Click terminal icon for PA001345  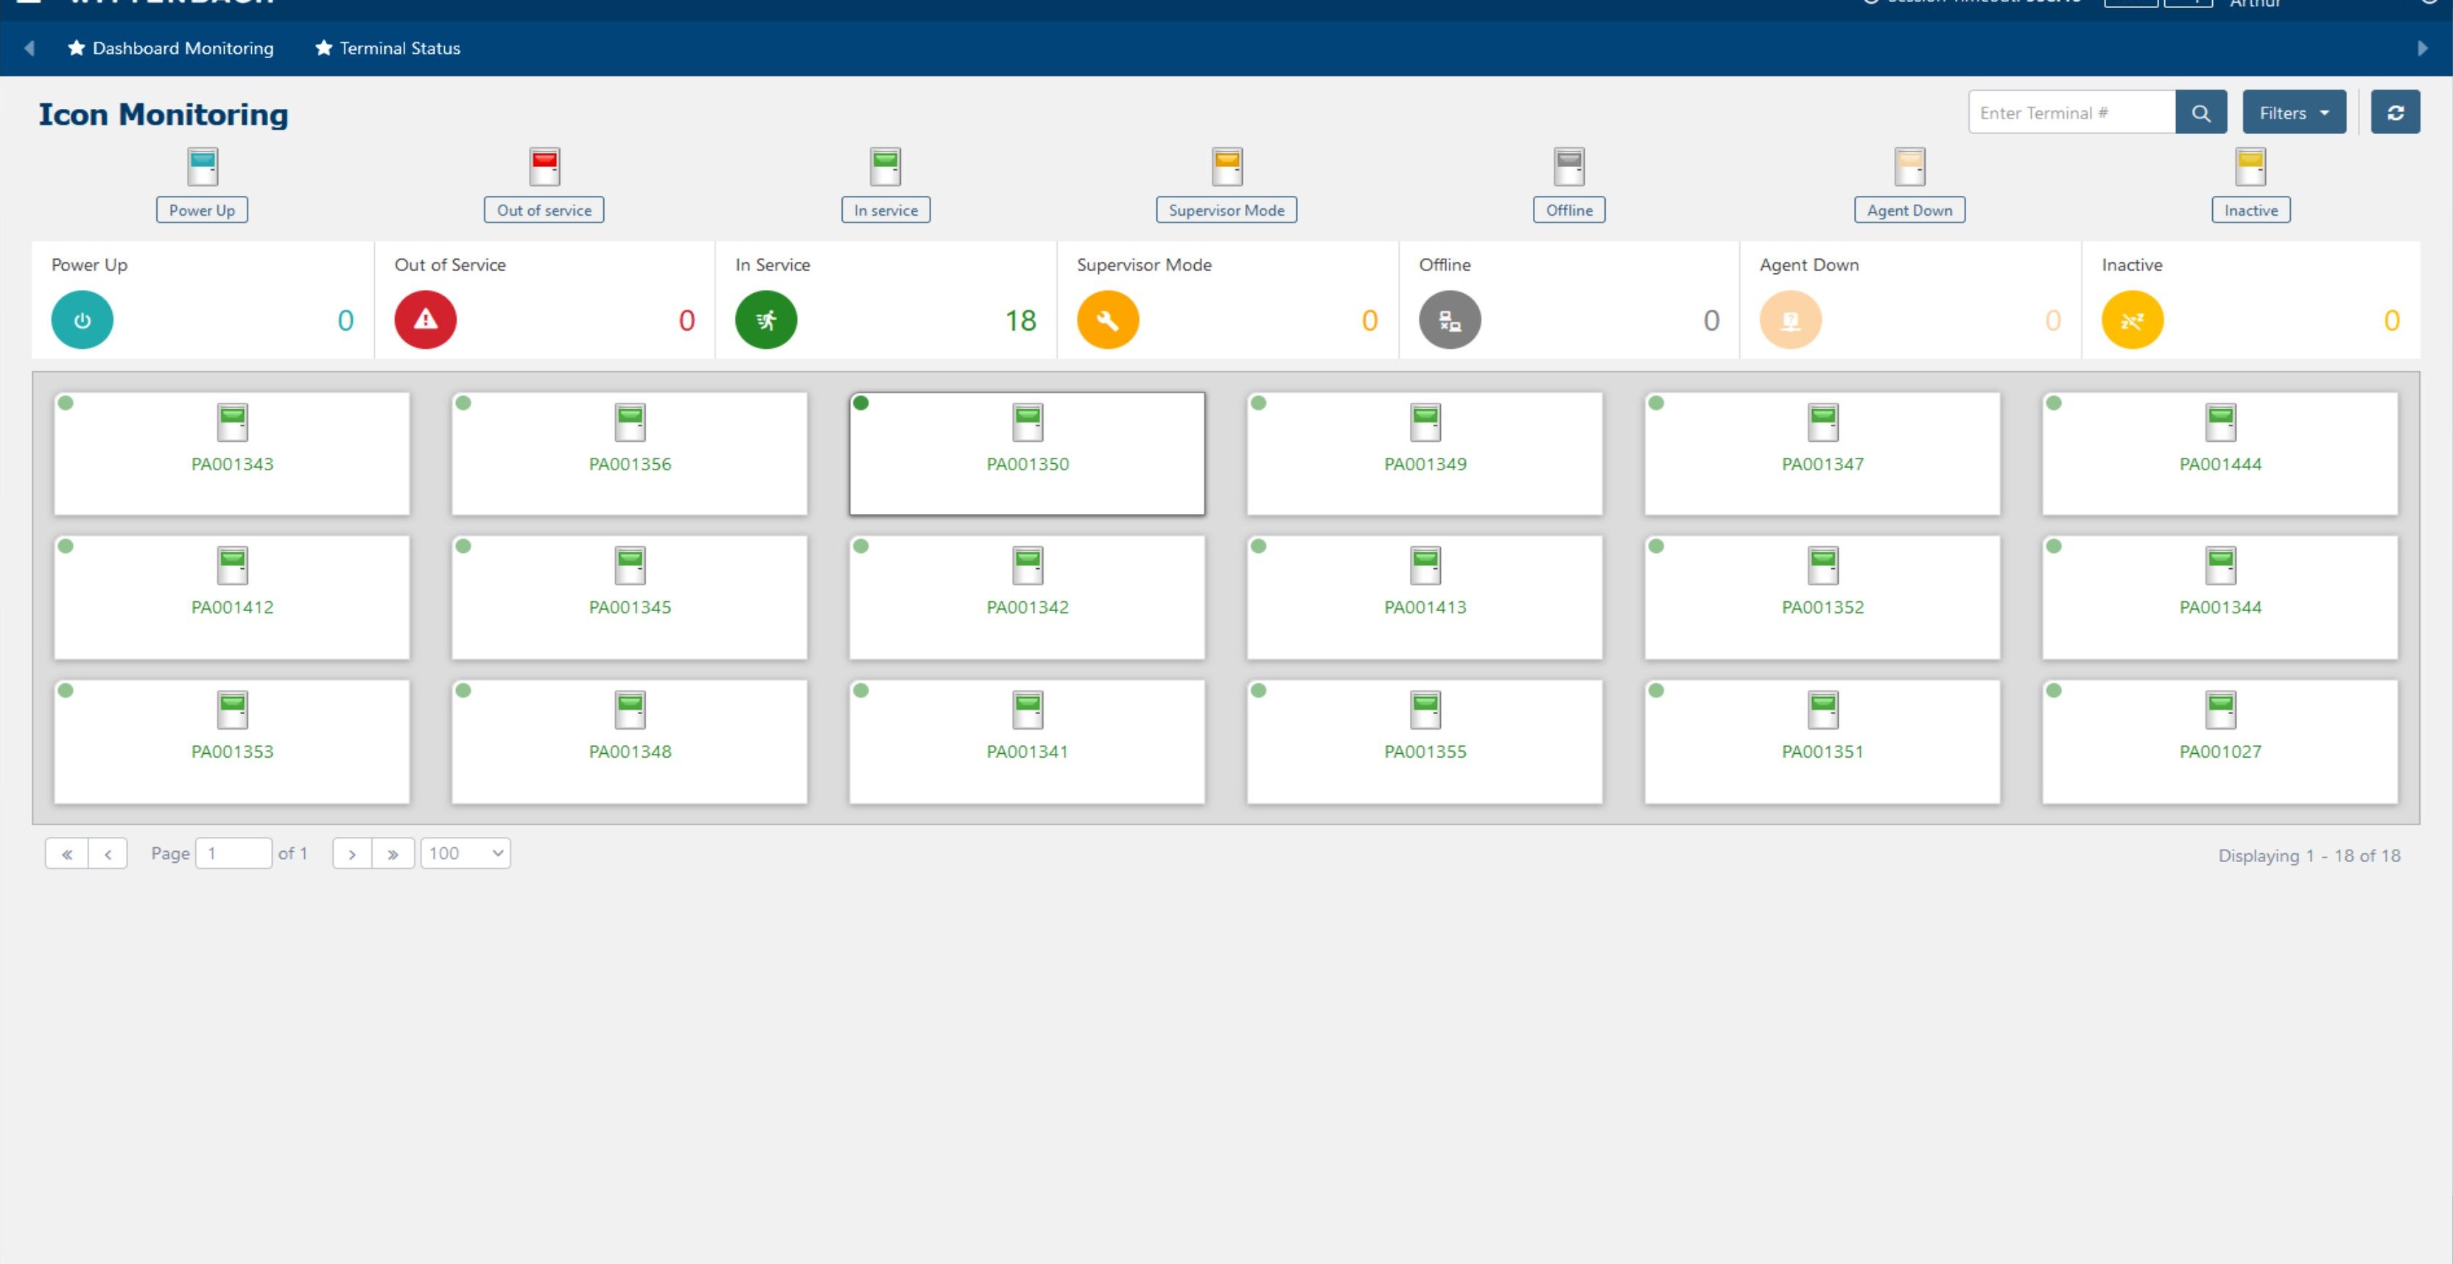tap(629, 565)
